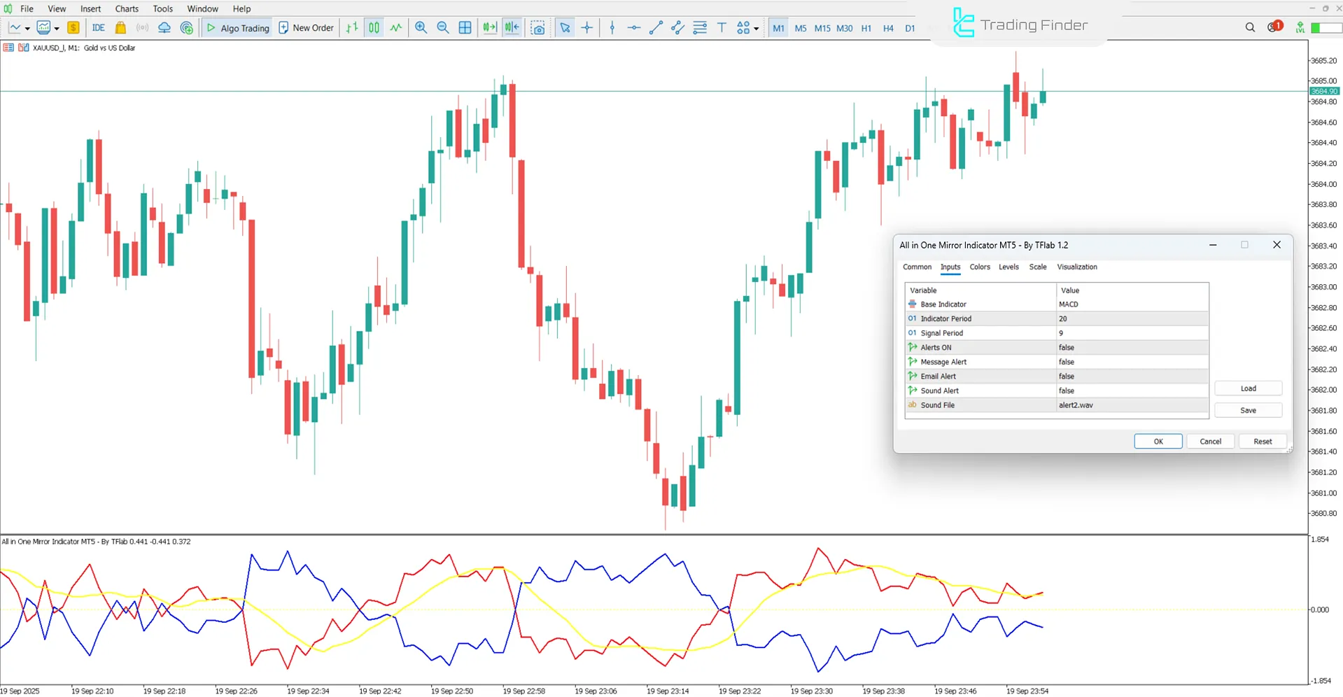Viewport: 1343px width, 697px height.
Task: Open the Trendline drawing tool
Action: (656, 28)
